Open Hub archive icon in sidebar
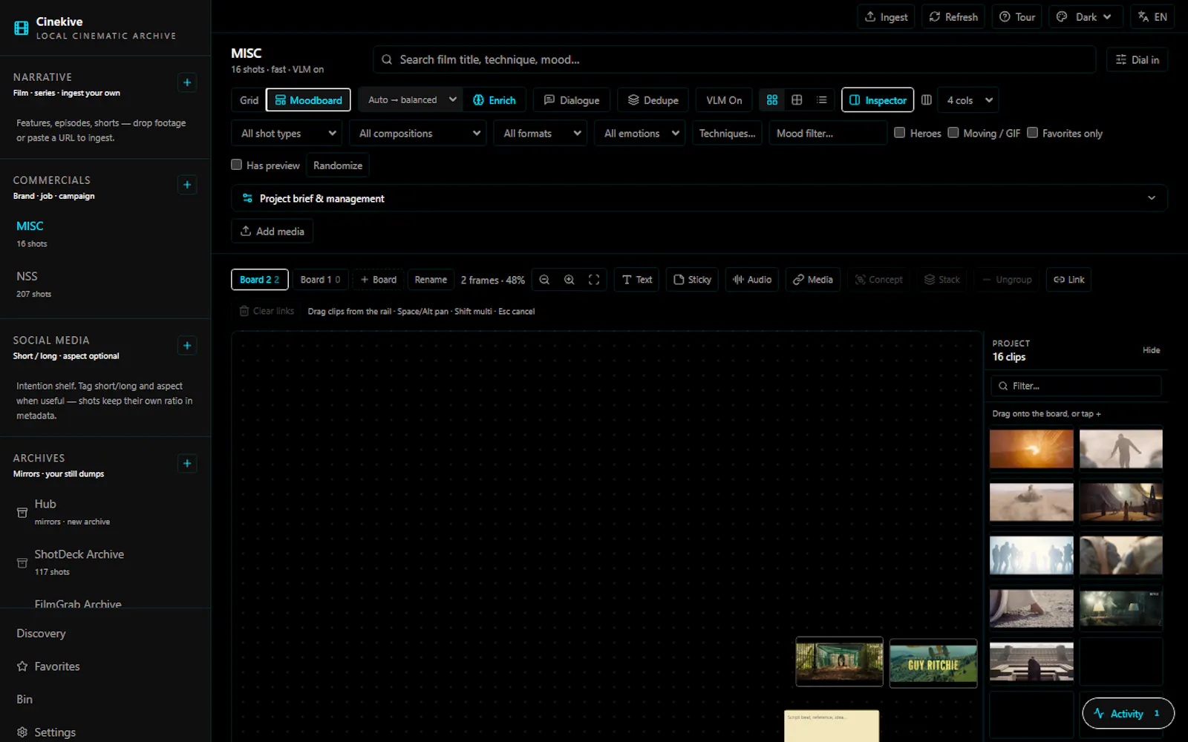Image resolution: width=1188 pixels, height=742 pixels. tap(22, 513)
